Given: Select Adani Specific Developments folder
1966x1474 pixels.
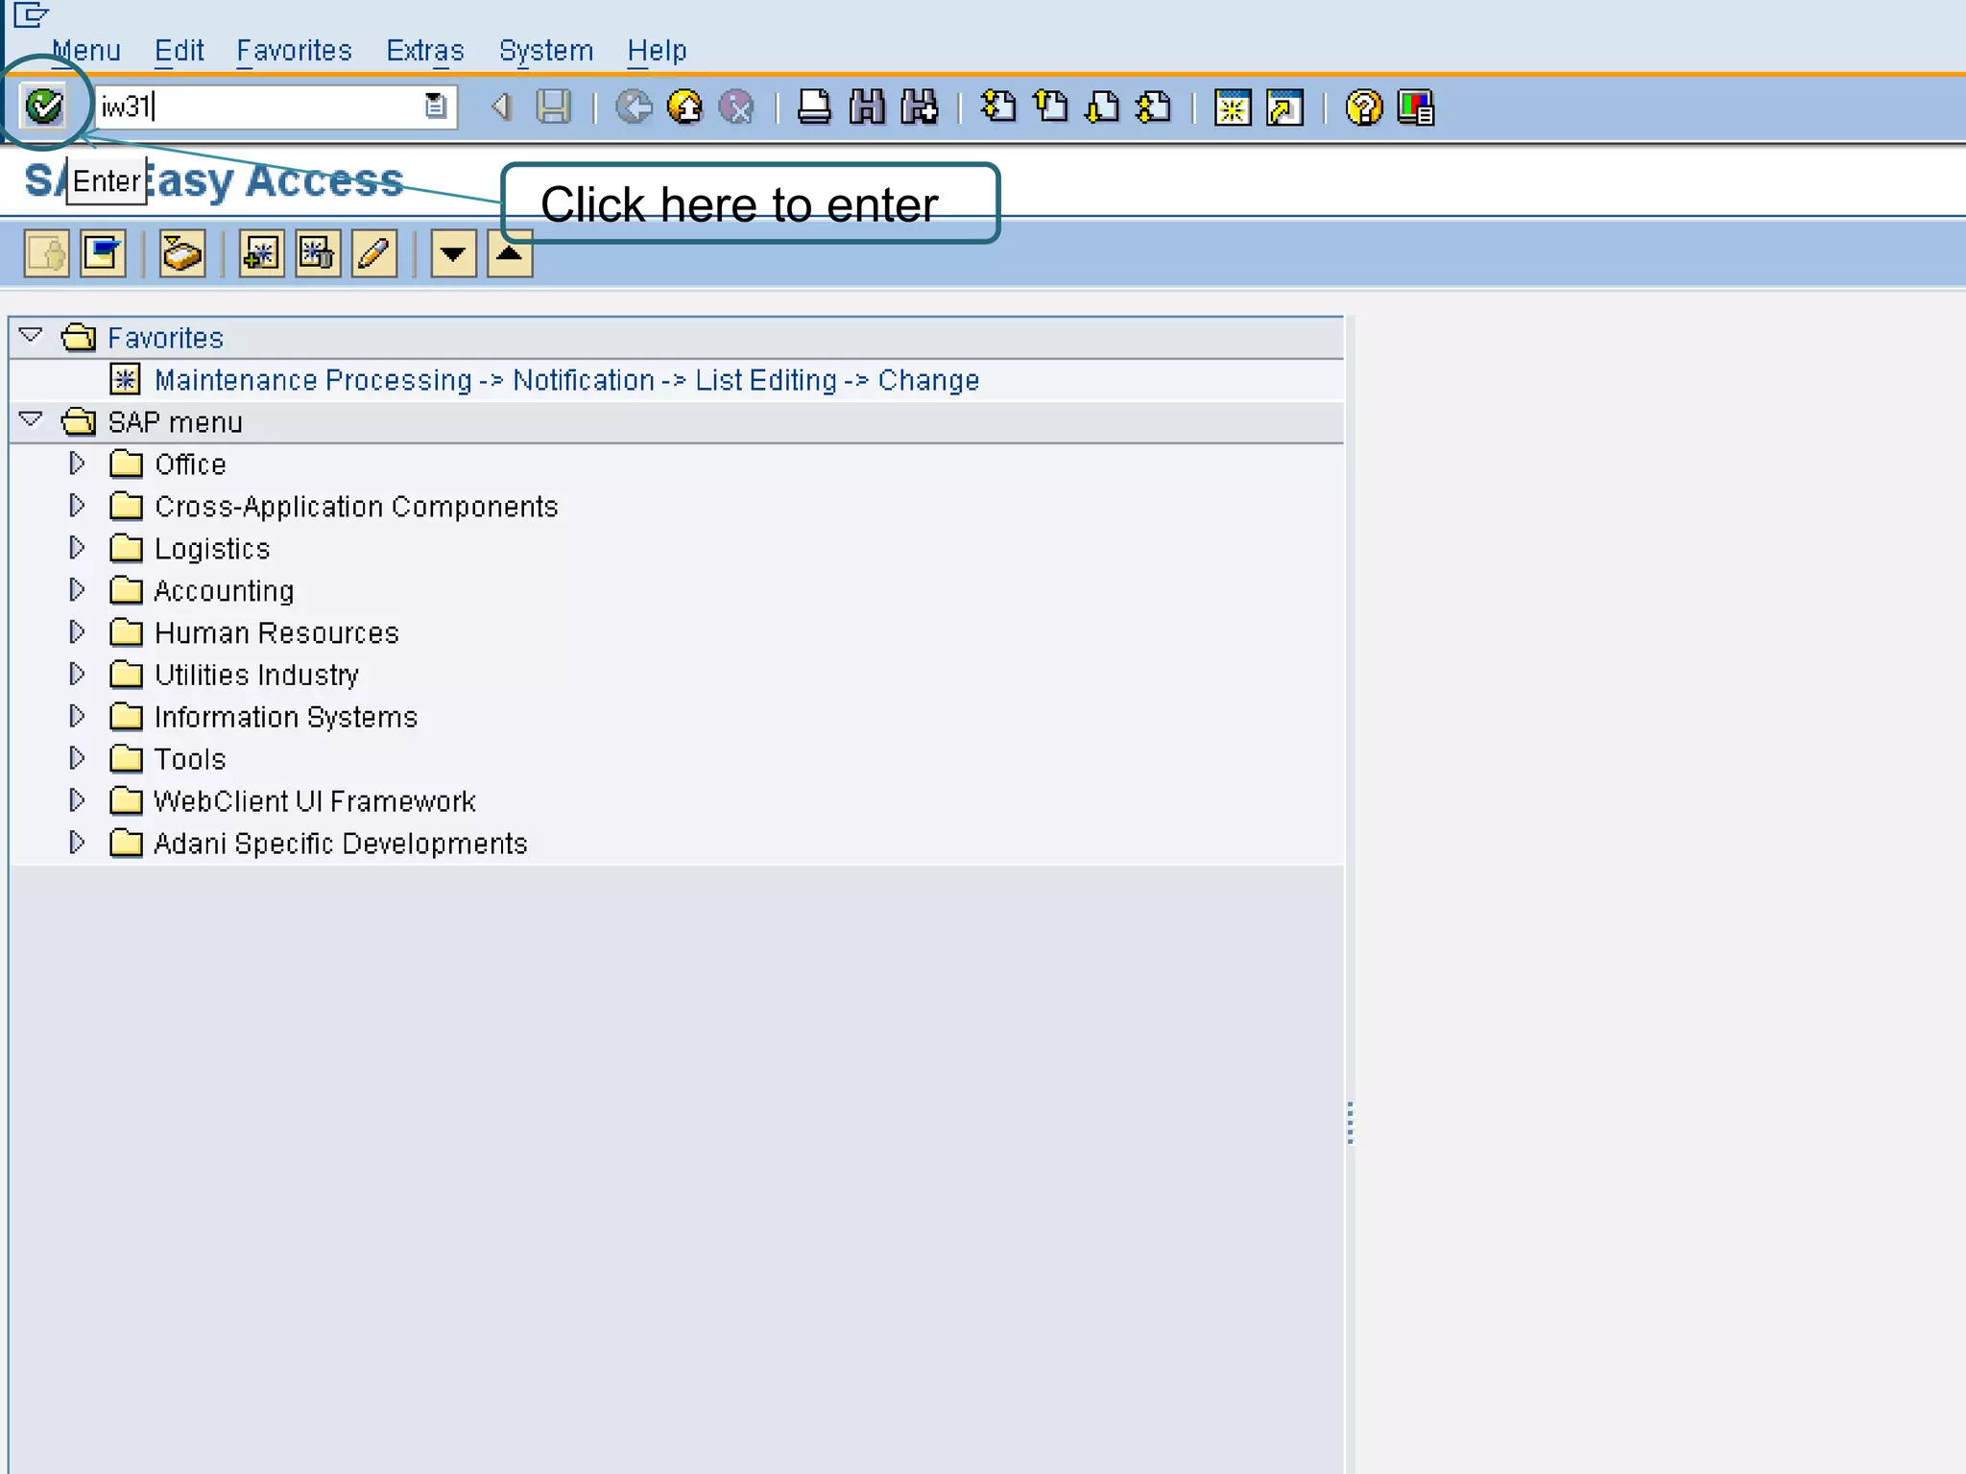Looking at the screenshot, I should pos(340,844).
